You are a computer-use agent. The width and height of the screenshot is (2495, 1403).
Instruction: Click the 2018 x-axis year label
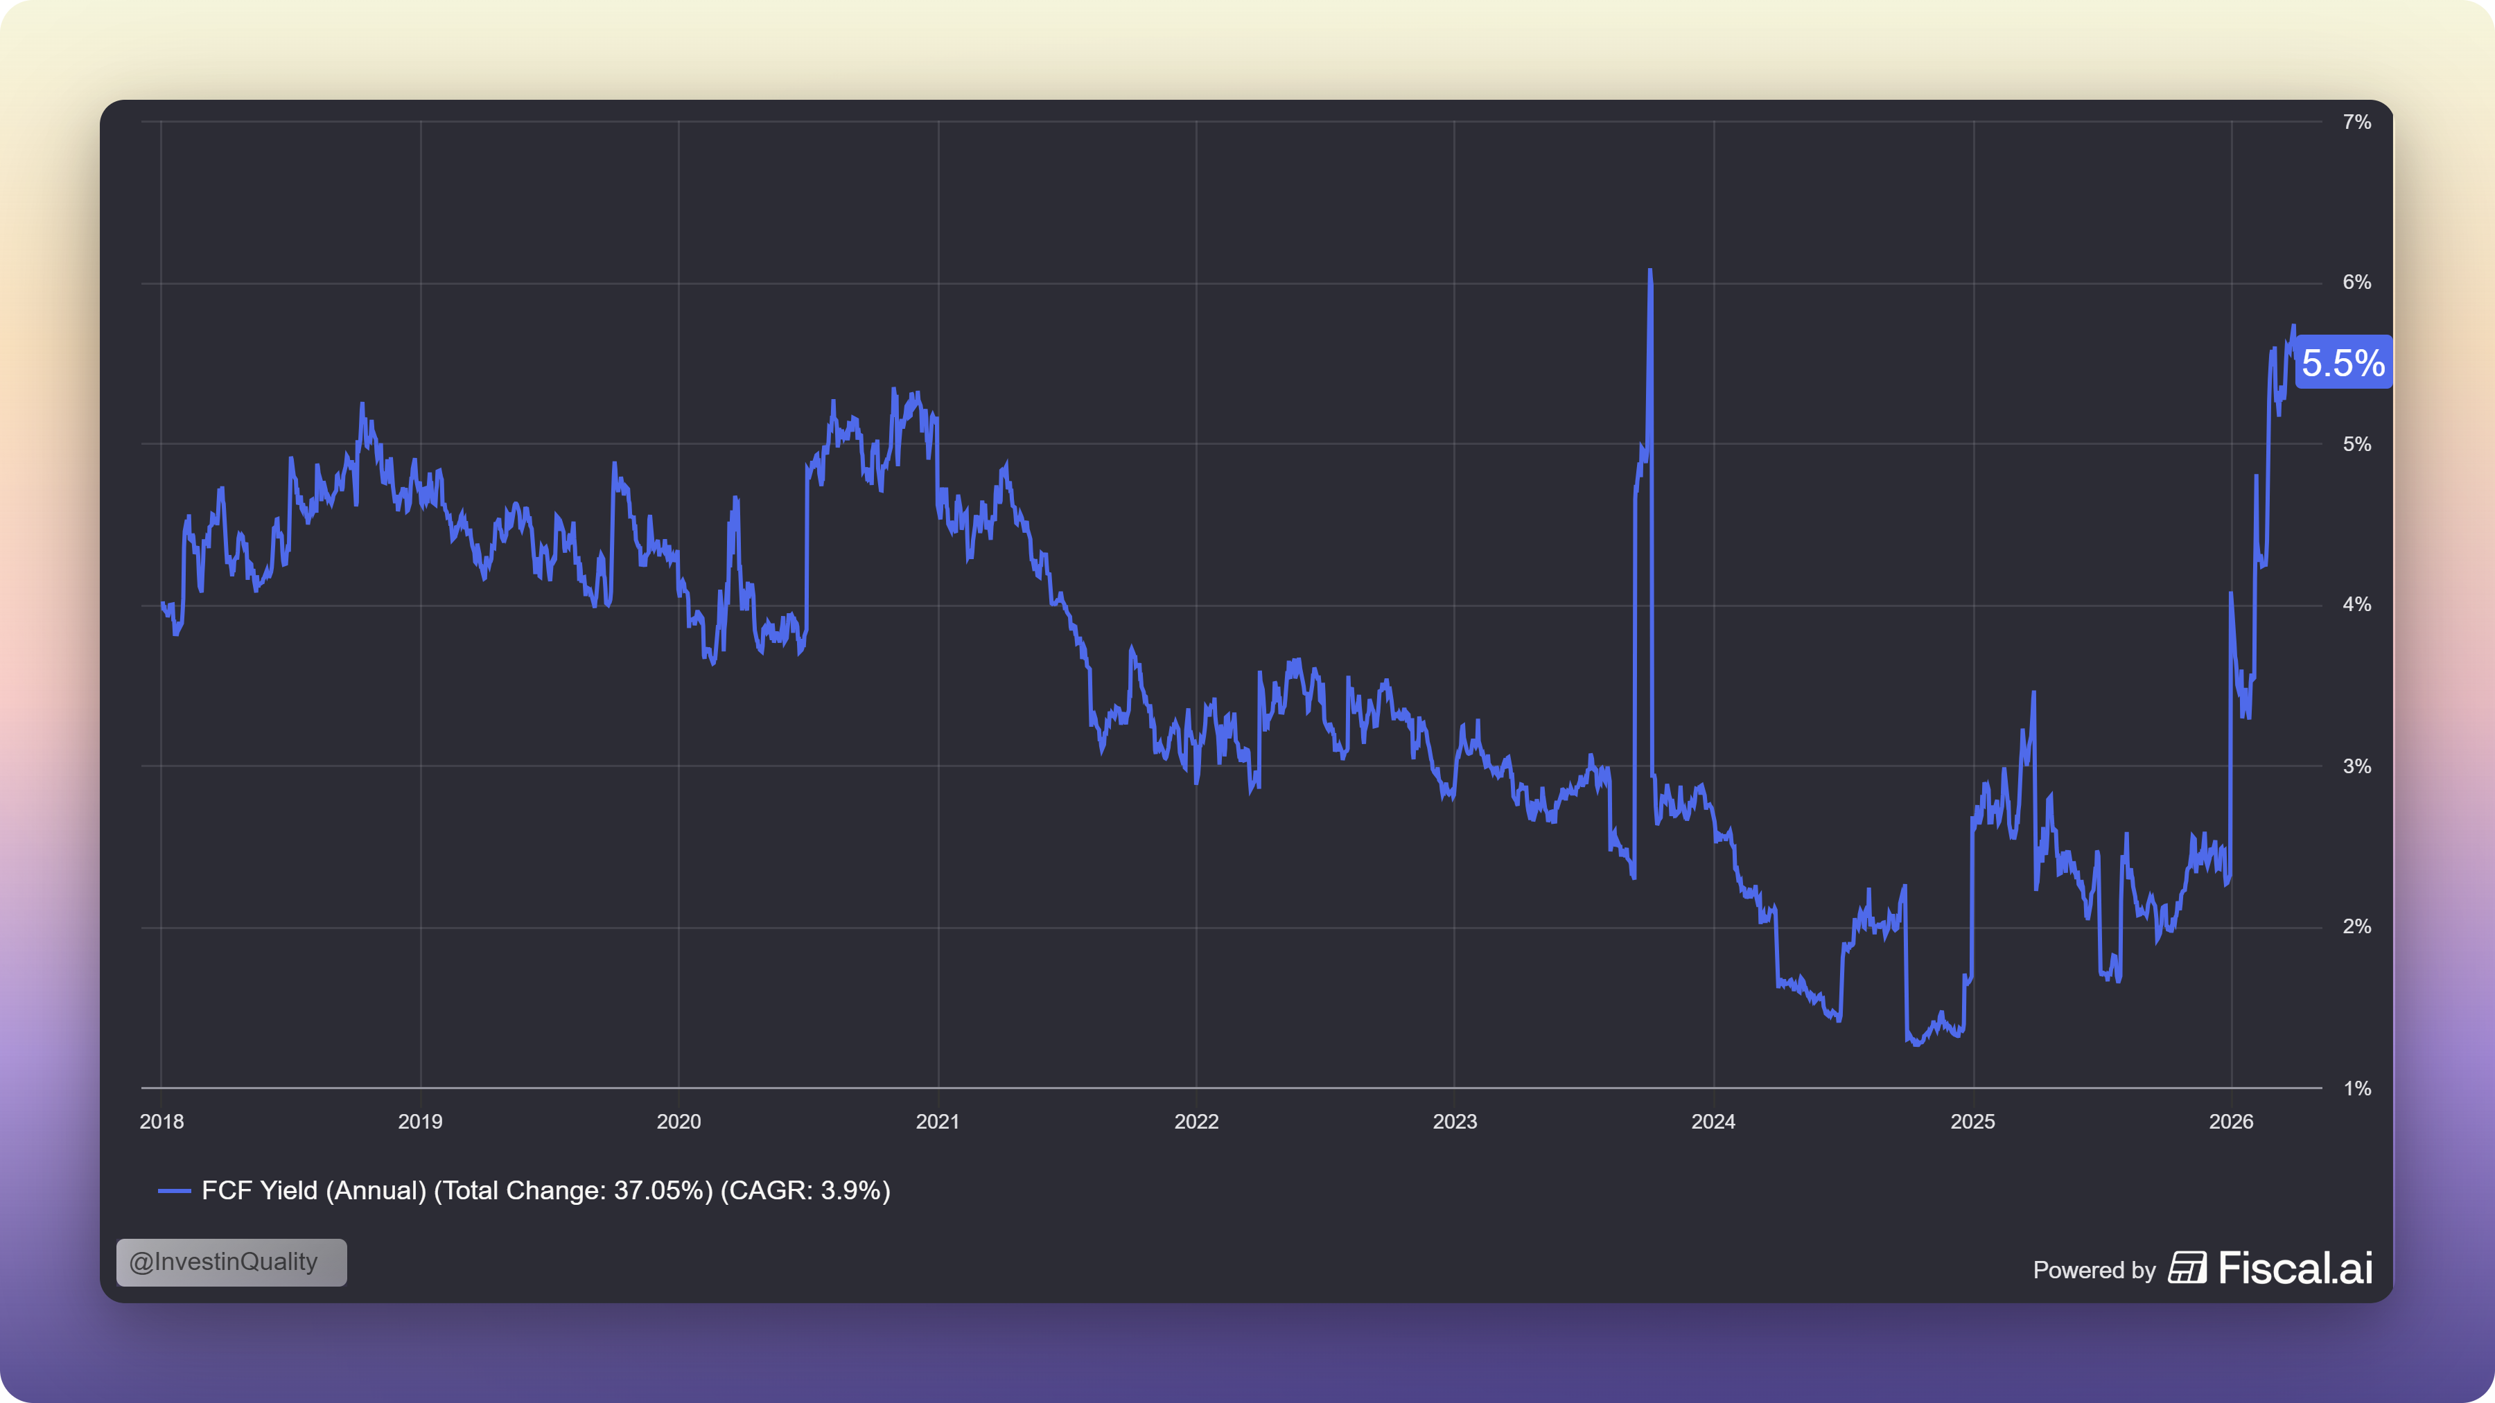point(161,1121)
